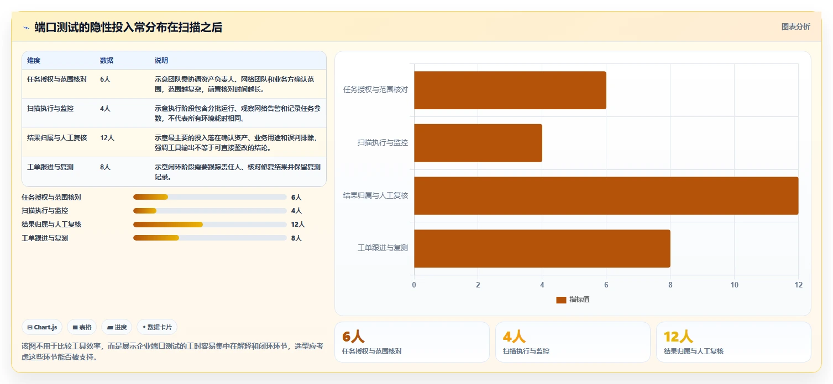Image resolution: width=833 pixels, height=384 pixels.
Task: Click 结果归属与人工复核 label in the progress list
Action: [x=51, y=225]
